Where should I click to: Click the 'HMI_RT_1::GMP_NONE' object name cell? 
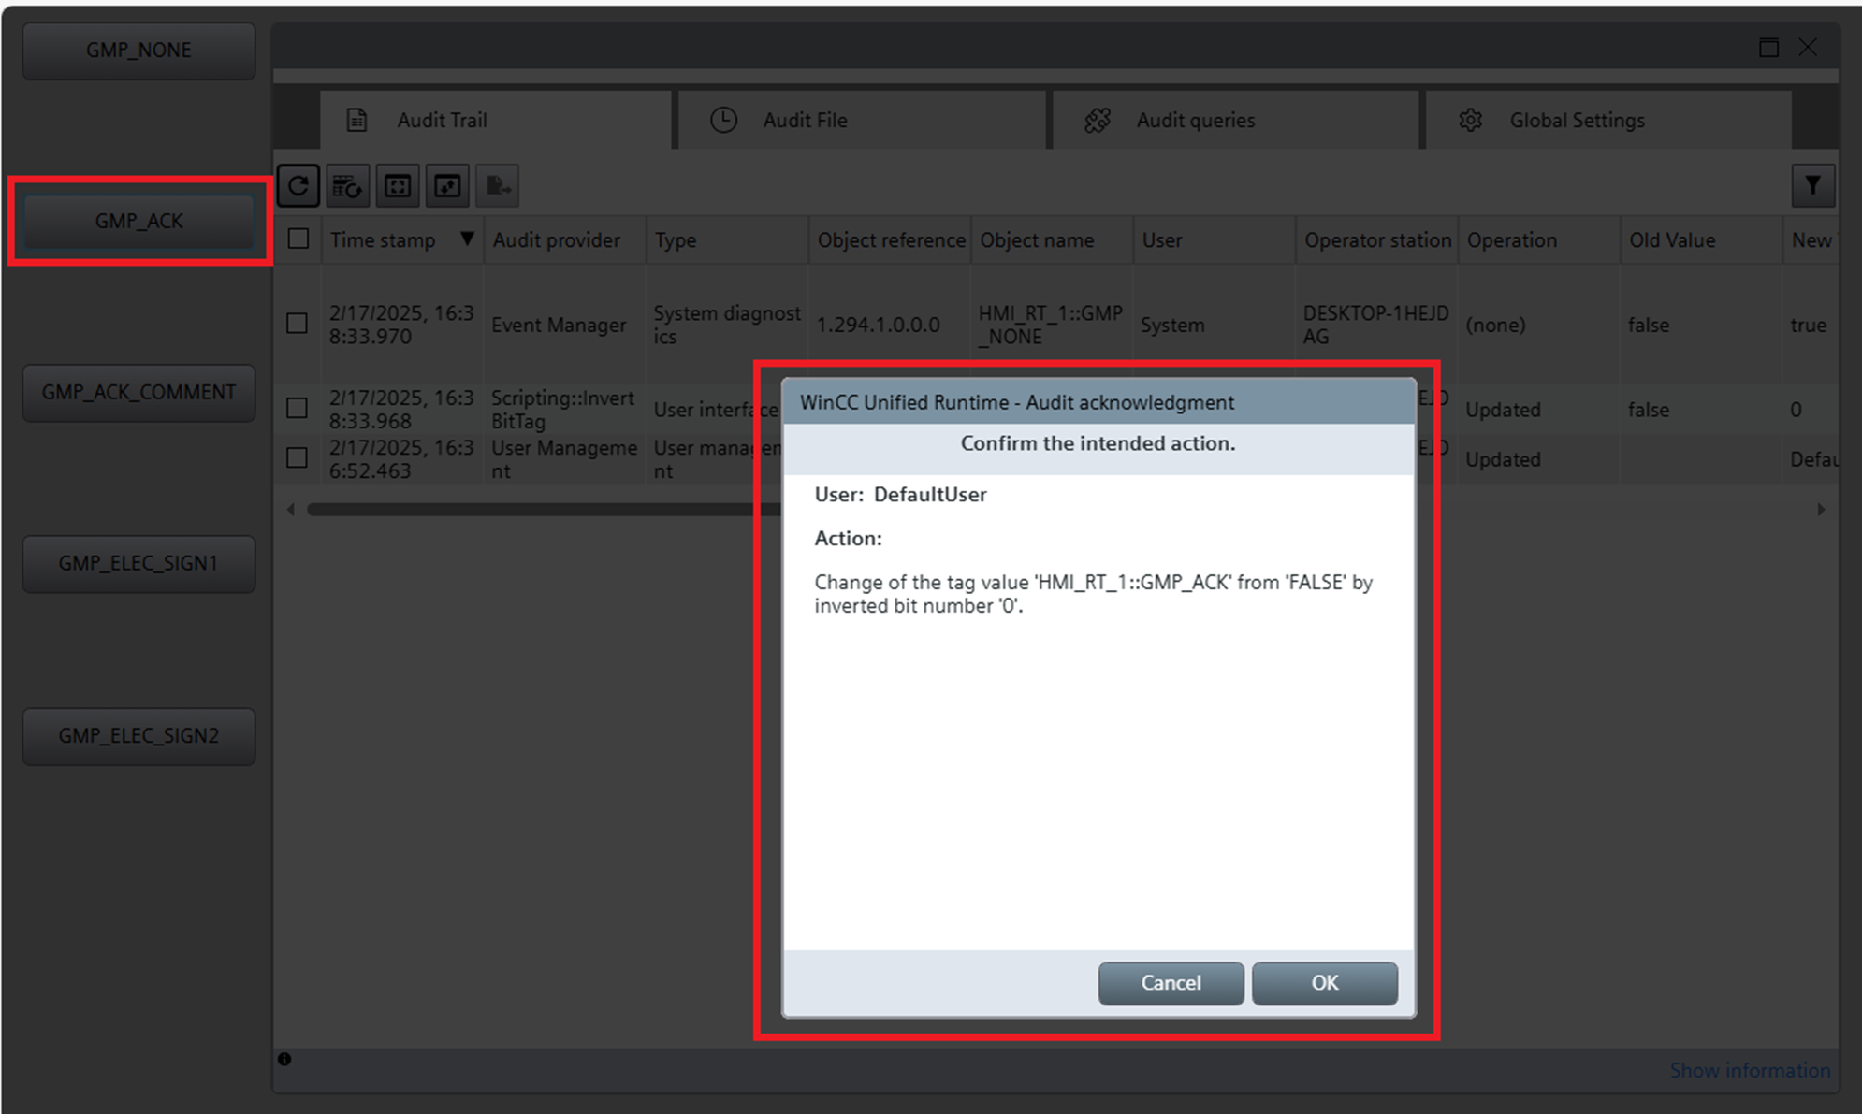point(1052,325)
